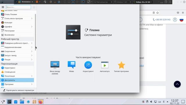Expand Пошук submenu arrow

click(32, 60)
